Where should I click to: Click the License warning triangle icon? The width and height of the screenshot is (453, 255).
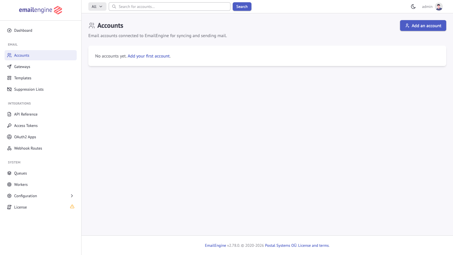72,207
